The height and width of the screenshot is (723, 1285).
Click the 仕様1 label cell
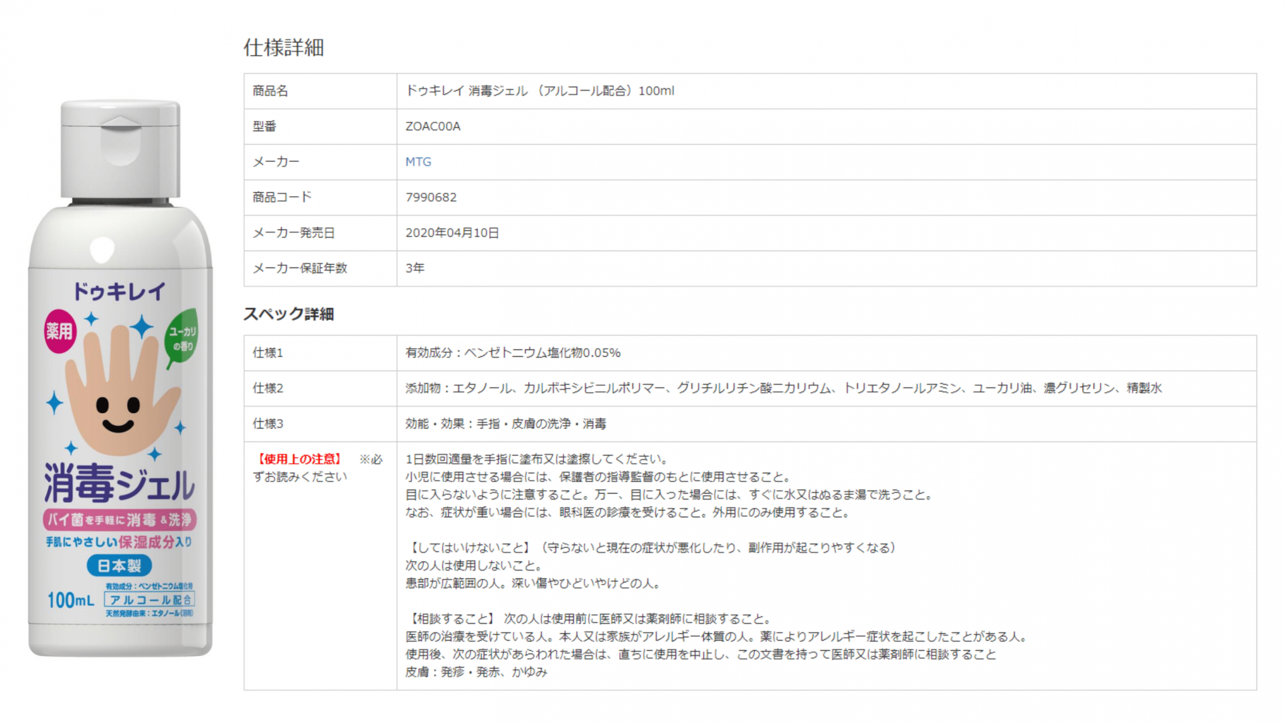(321, 353)
